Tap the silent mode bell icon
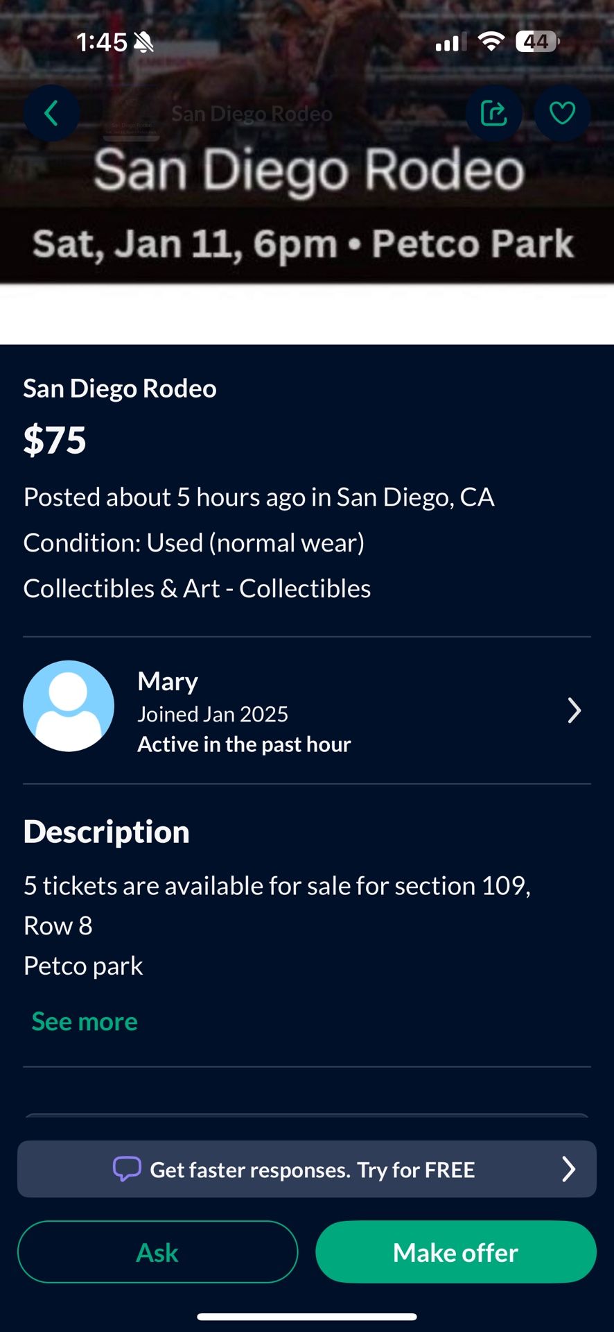This screenshot has height=1332, width=614. coord(143,42)
